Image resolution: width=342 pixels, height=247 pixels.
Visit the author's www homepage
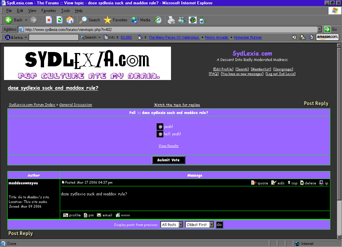(123, 215)
